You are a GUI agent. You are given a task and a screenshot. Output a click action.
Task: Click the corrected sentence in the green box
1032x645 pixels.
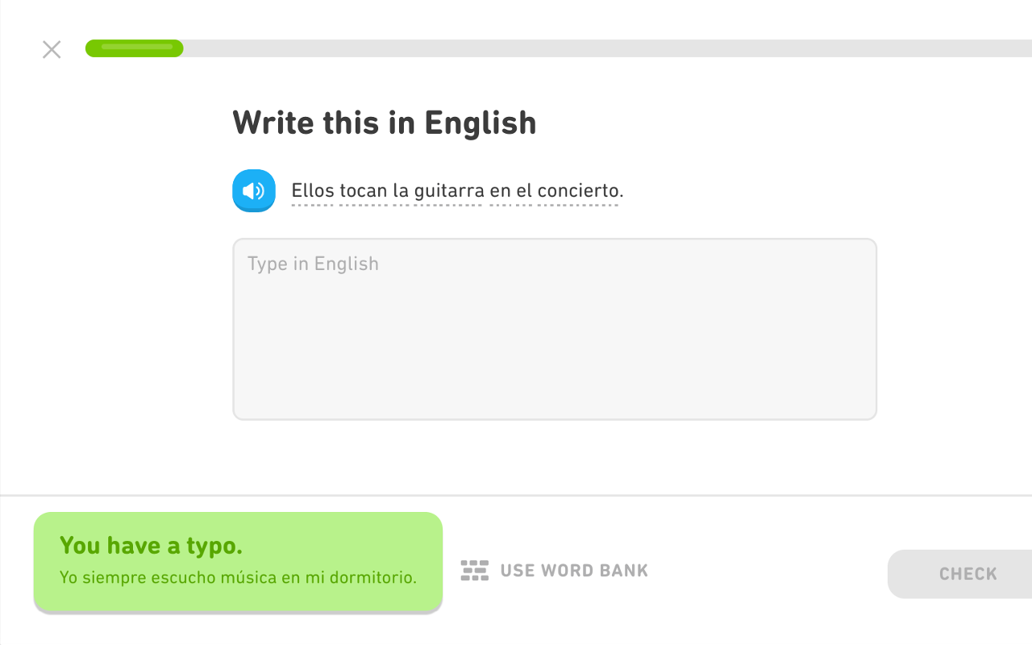coord(238,577)
